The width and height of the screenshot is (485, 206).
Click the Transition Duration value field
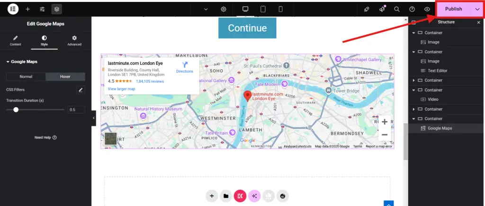click(x=76, y=110)
